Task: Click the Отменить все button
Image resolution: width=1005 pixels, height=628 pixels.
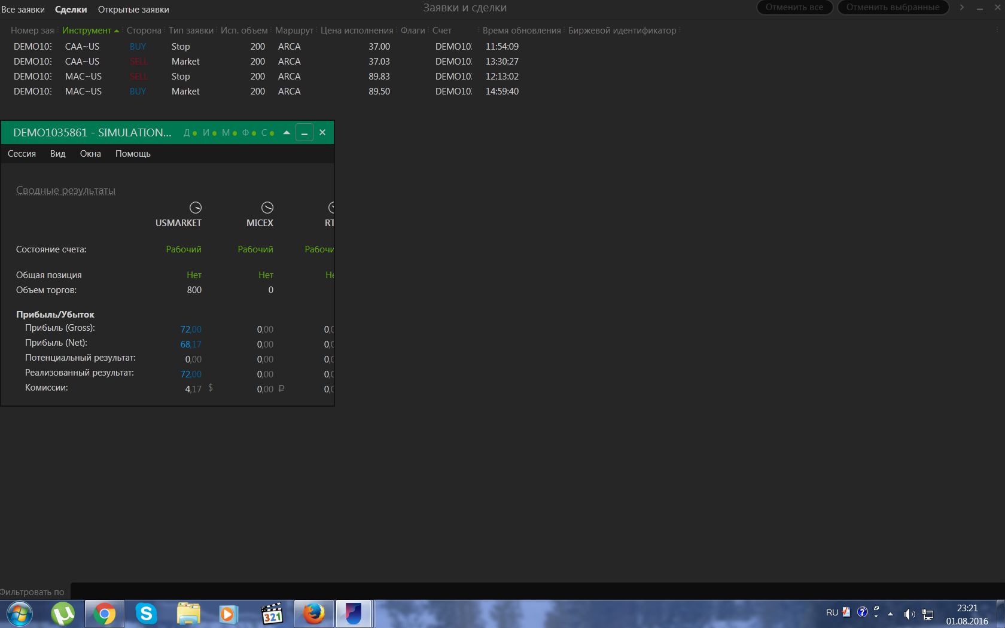Action: 794,7
